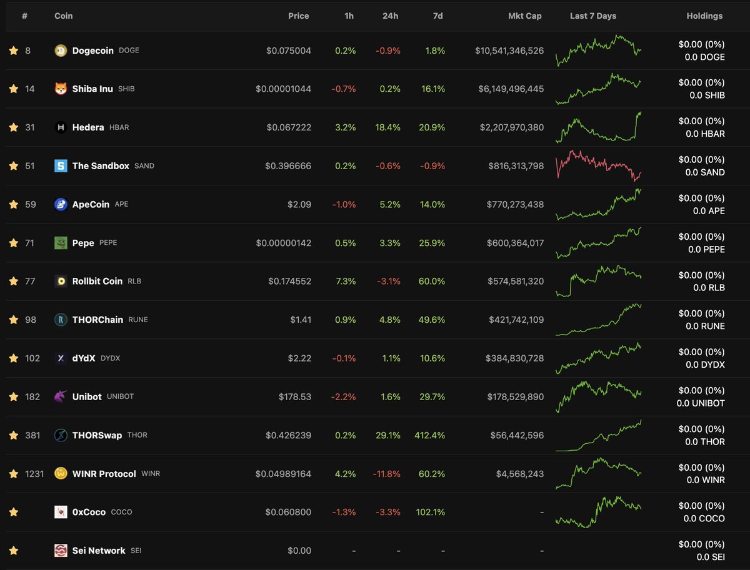Open the Hedera coin page
This screenshot has height=570, width=750.
coord(88,127)
